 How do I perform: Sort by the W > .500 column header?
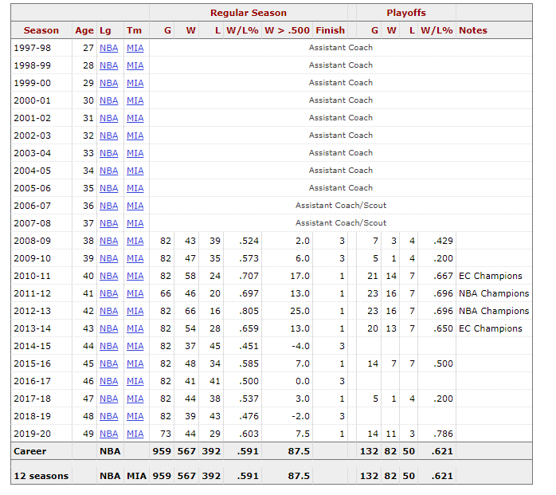point(287,30)
